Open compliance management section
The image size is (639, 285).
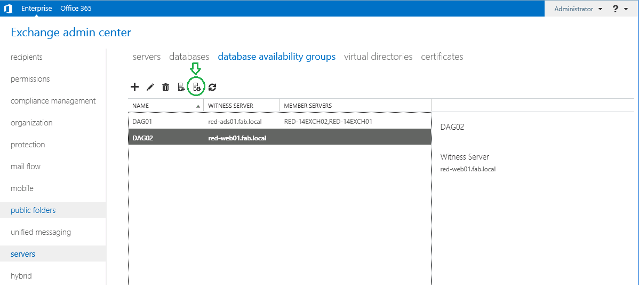tap(53, 101)
